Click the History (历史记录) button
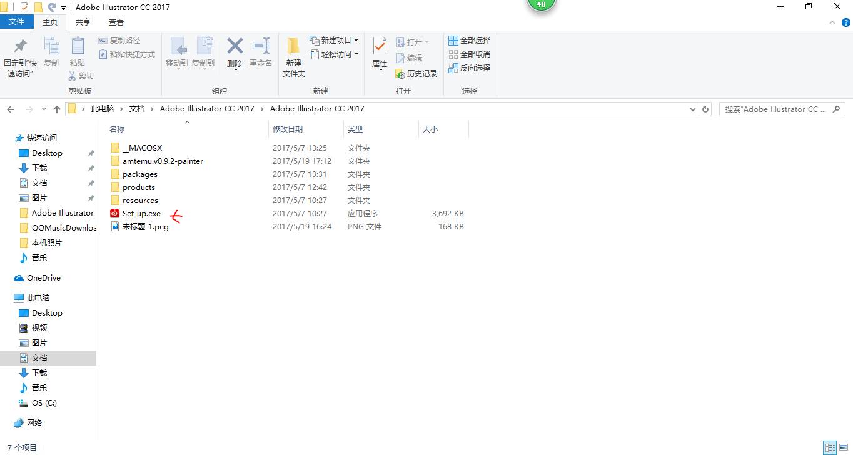The width and height of the screenshot is (853, 455). [416, 73]
